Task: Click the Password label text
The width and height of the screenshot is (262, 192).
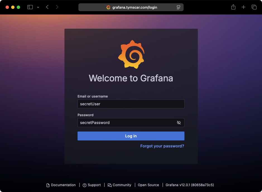Action: tap(85, 115)
